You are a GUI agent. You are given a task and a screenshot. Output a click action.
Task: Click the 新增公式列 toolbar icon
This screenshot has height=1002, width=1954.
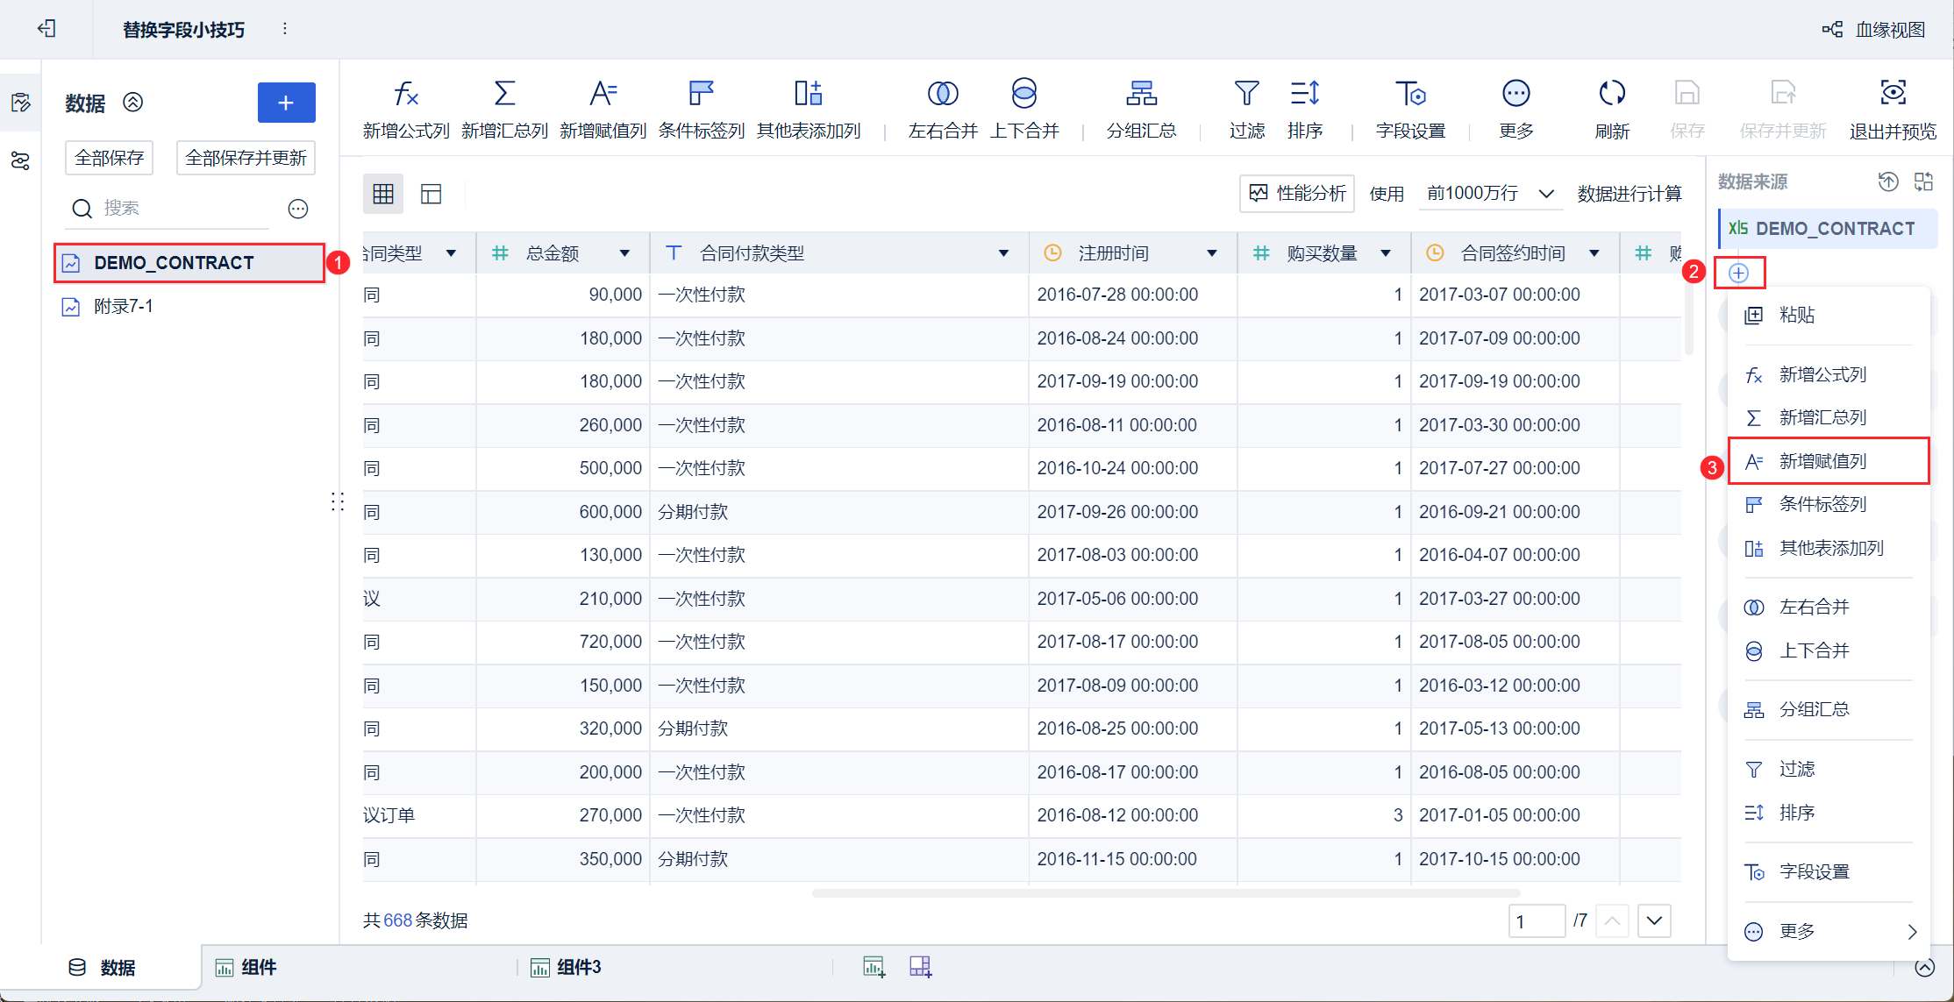(x=405, y=95)
